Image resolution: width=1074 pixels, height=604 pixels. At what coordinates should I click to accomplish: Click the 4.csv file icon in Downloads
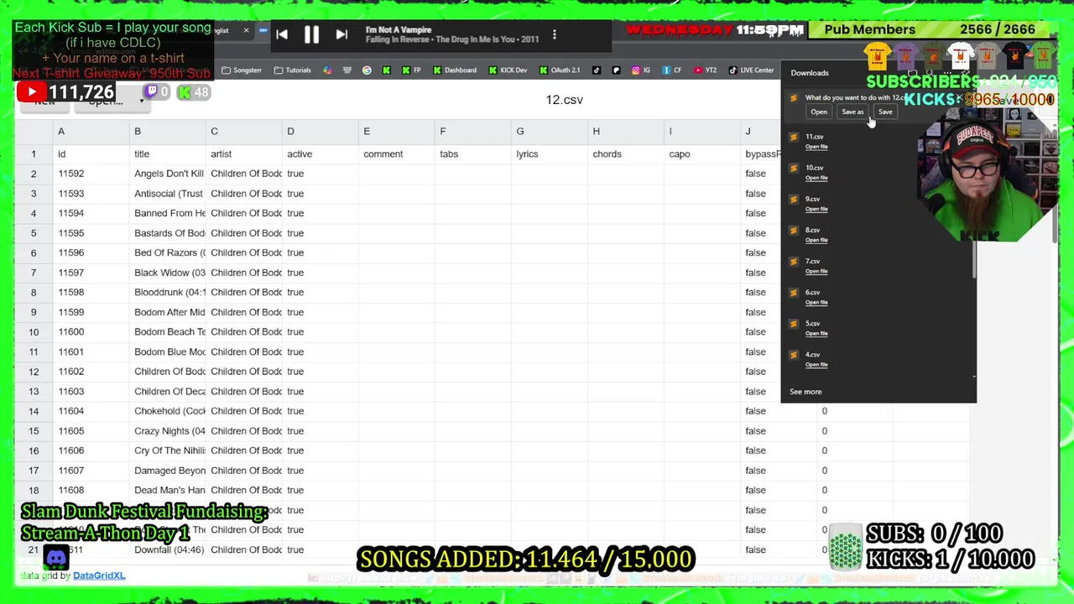tap(794, 355)
